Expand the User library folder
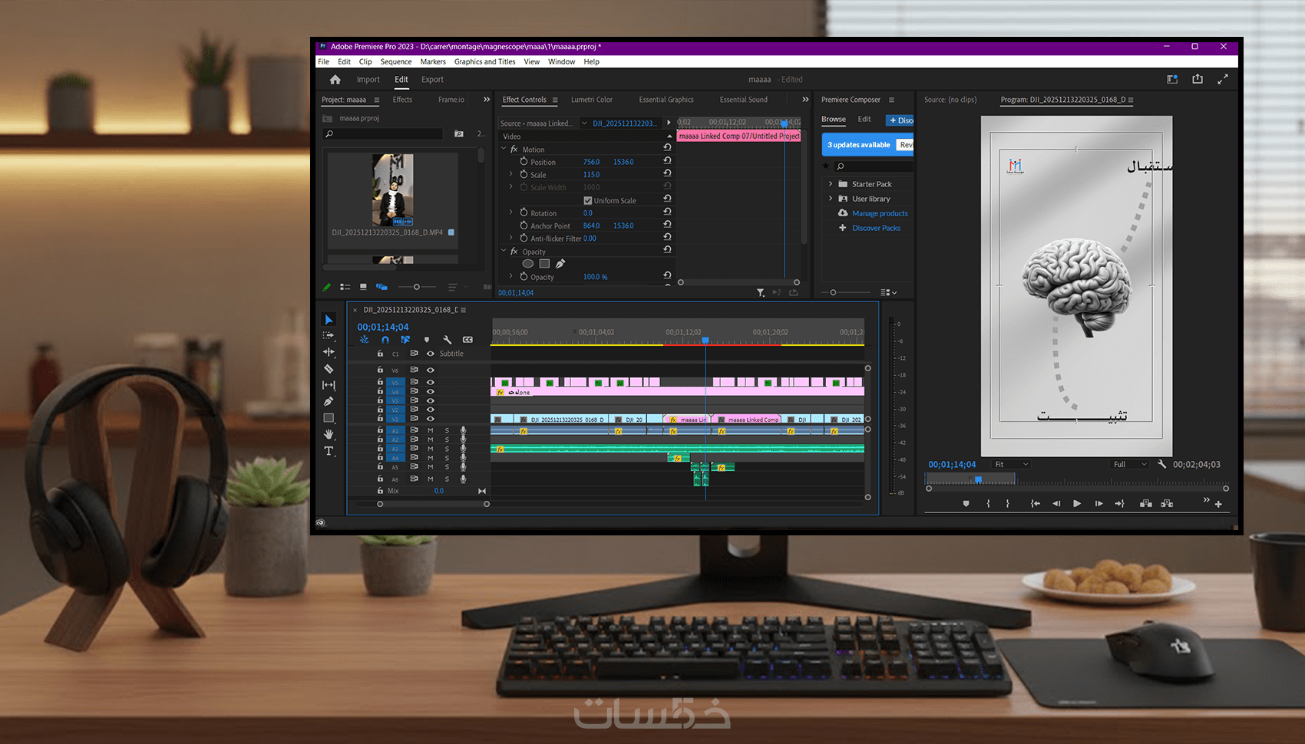 [830, 199]
